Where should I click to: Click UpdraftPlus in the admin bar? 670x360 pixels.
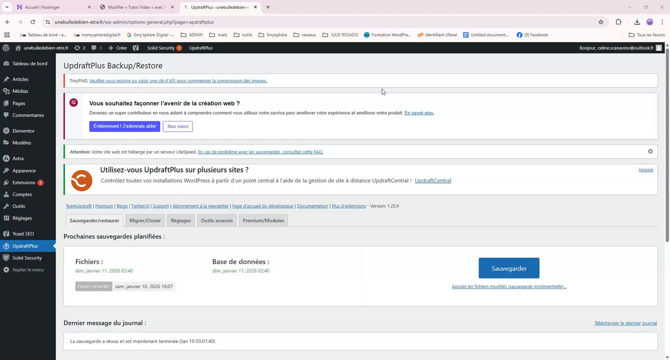pyautogui.click(x=201, y=48)
